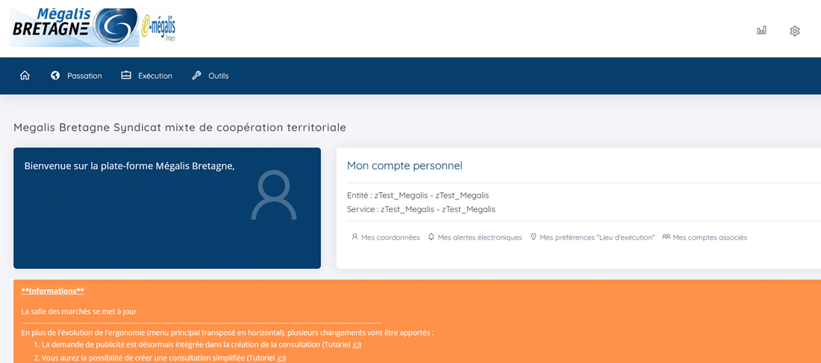
Task: Click the e-mégalis logo
Action: click(x=158, y=28)
